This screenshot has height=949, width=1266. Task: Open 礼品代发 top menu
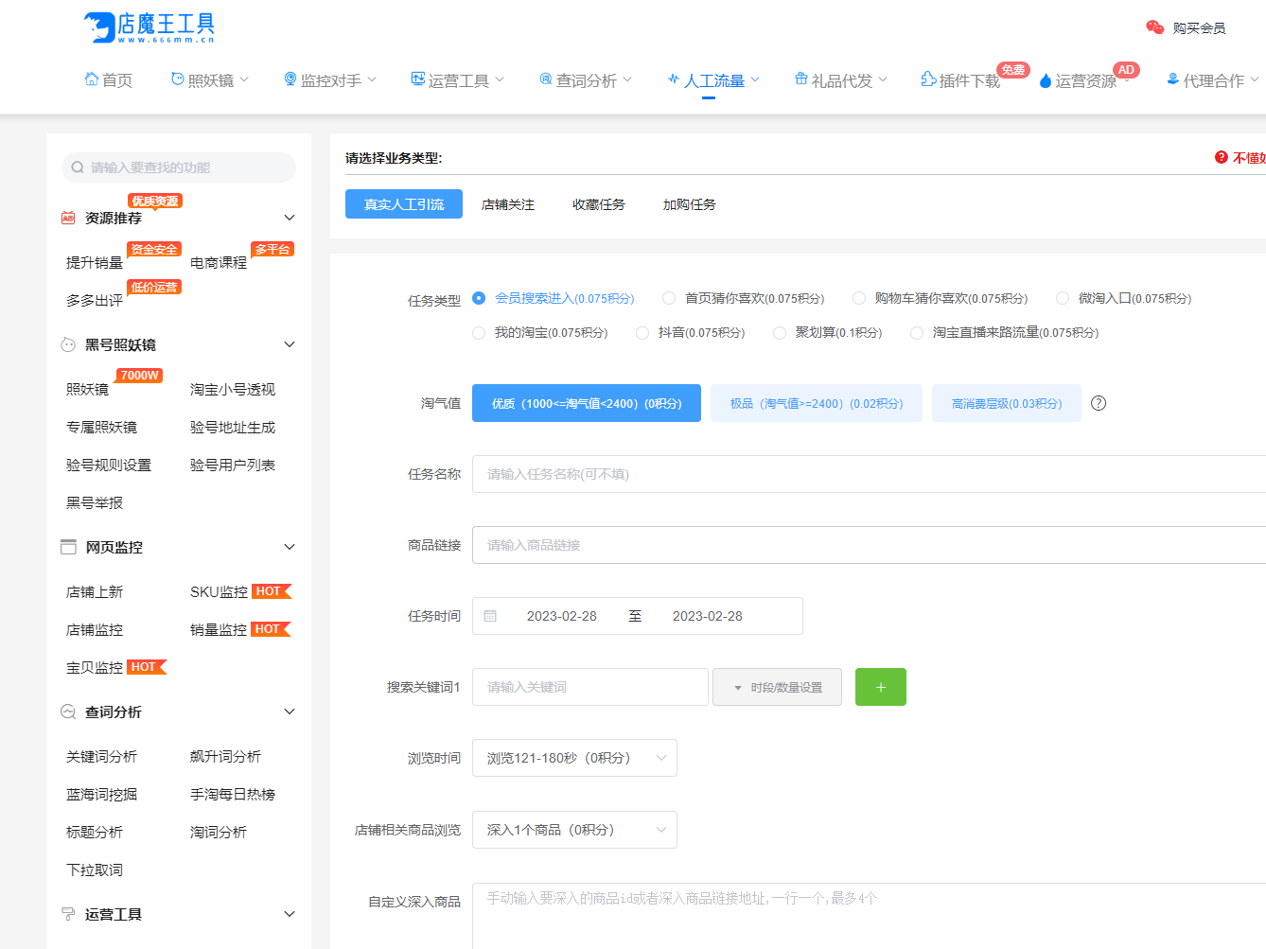[x=841, y=80]
